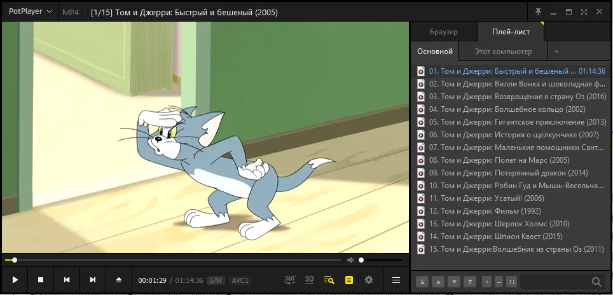Viewport: 613px width, 295px height.
Task: Click the MP4 format label in the title bar
Action: pyautogui.click(x=71, y=13)
